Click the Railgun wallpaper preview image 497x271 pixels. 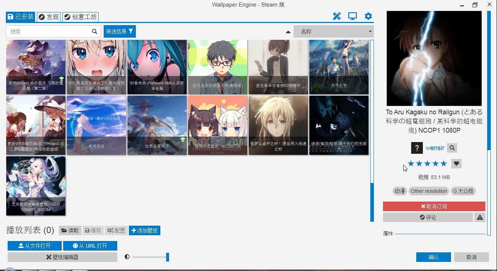(434, 58)
